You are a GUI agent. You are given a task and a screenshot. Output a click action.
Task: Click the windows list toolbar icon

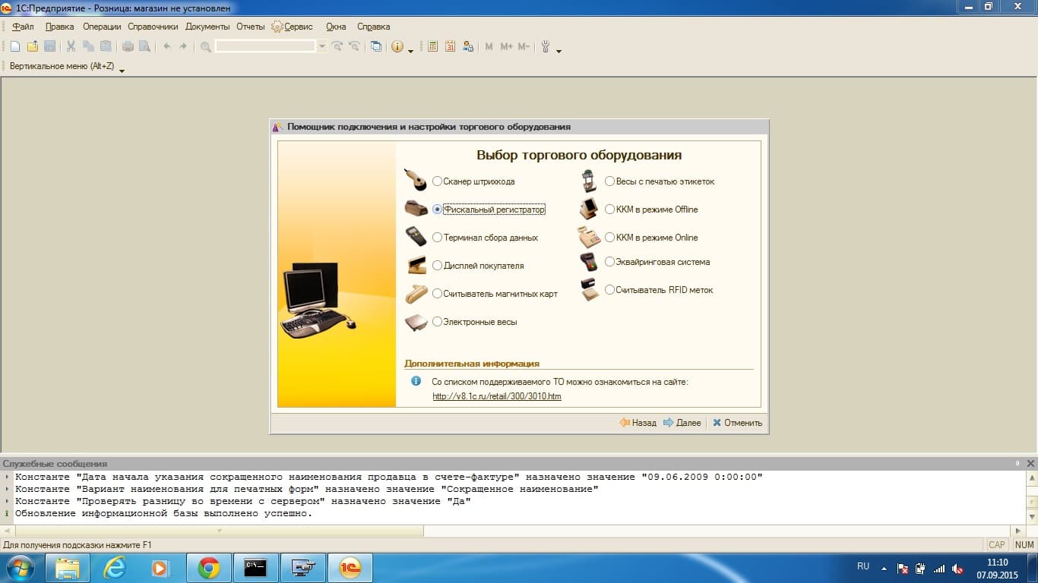[375, 46]
